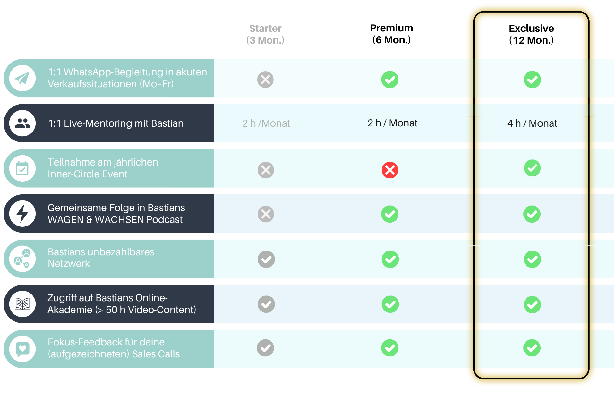Click the 1:1 Live-Mentoring mit Bastian label
This screenshot has width=616, height=417.
coord(116,123)
